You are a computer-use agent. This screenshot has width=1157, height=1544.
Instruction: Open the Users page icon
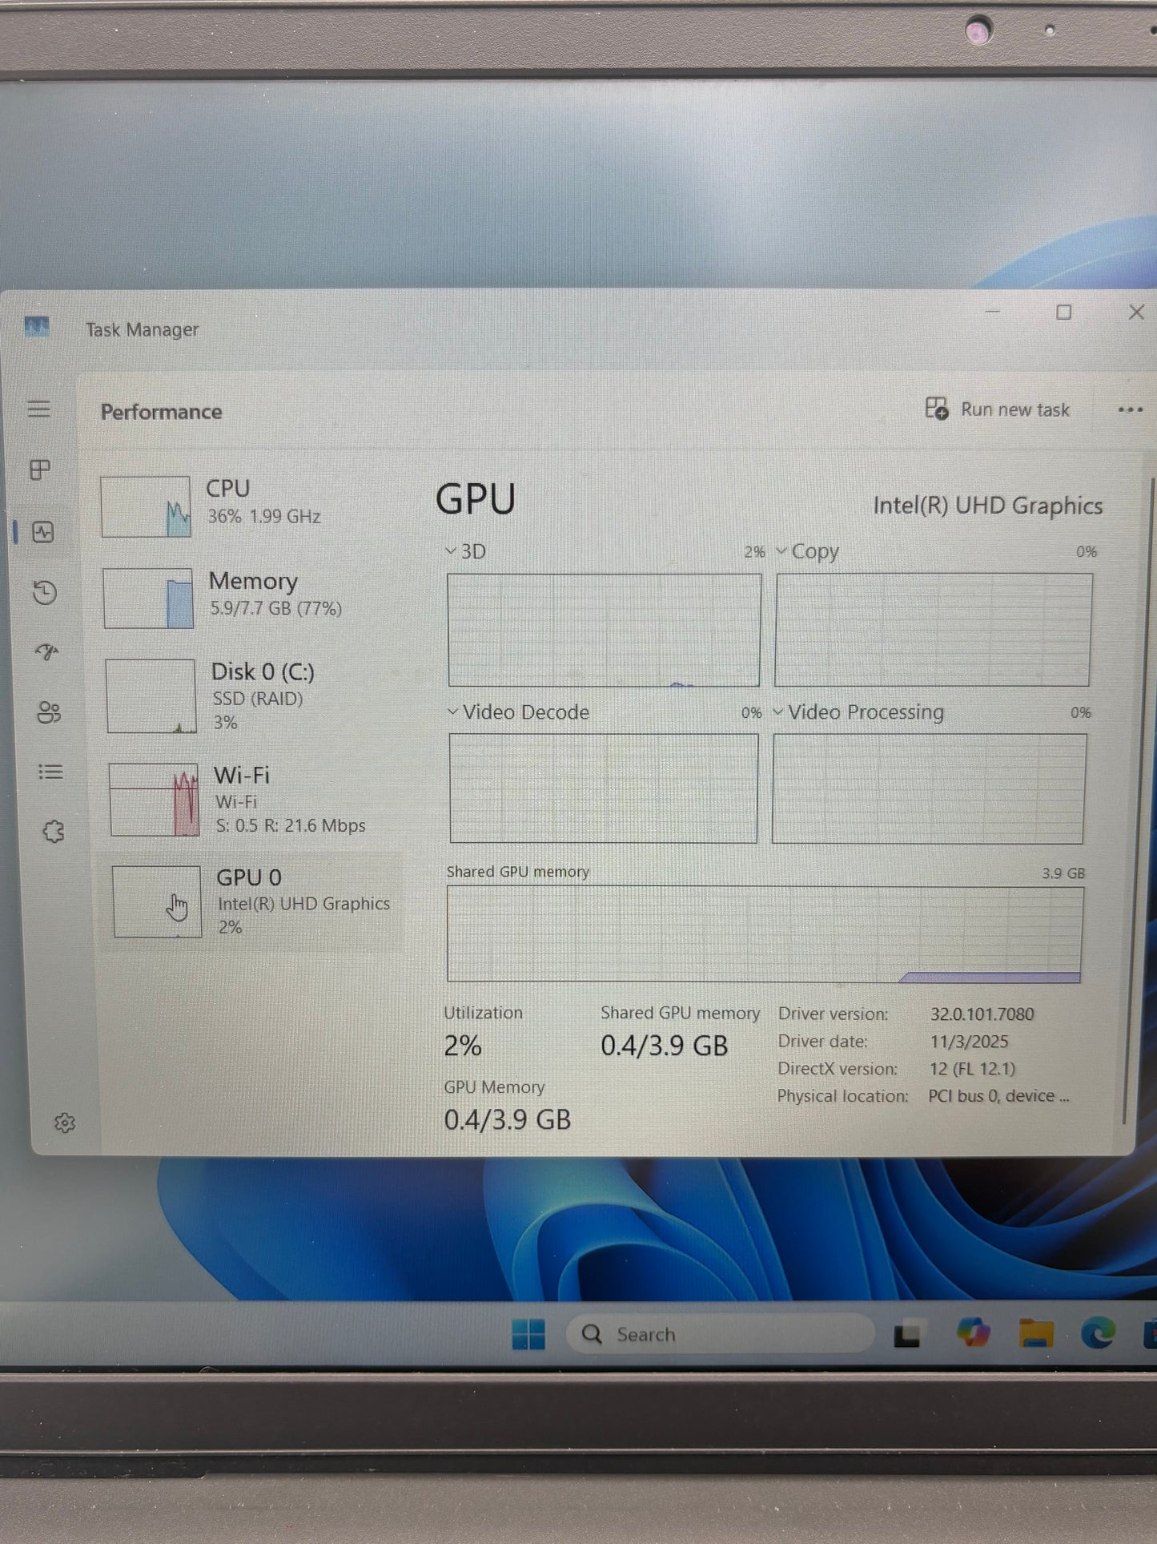tap(49, 712)
